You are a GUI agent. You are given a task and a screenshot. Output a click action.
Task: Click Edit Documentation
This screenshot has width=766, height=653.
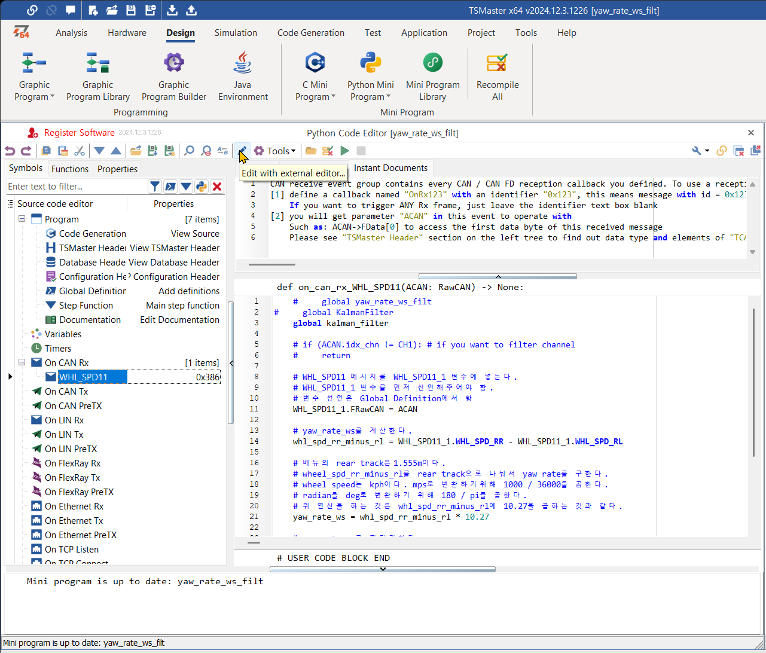[179, 320]
